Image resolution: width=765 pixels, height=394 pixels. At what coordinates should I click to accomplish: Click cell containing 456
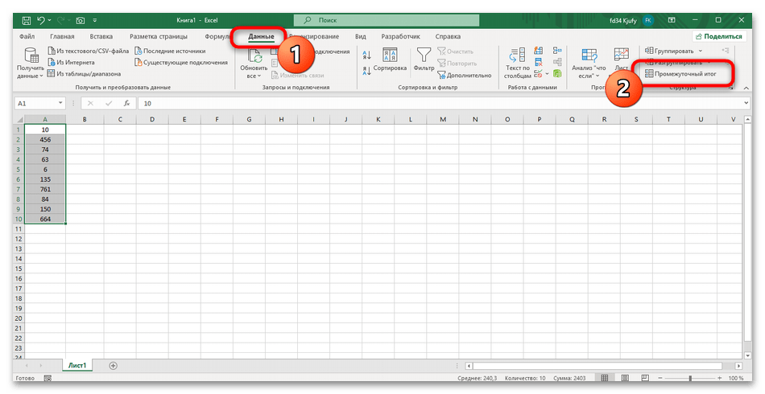tap(45, 140)
